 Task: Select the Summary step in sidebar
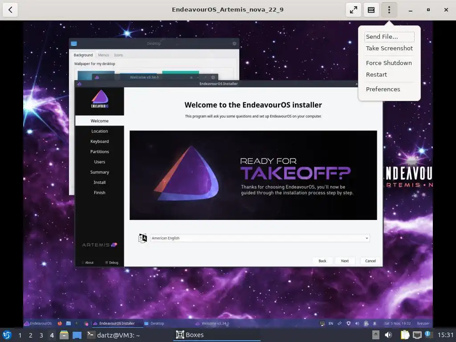[99, 172]
